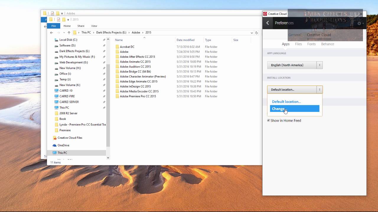This screenshot has width=378, height=212.
Task: Click the Adobe Bridge CC (64 Bit) folder icon
Action: pos(117,72)
